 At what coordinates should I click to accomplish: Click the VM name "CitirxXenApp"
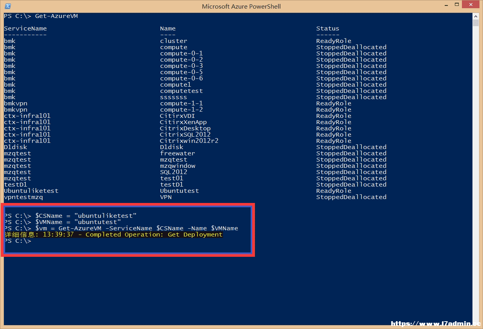point(184,122)
